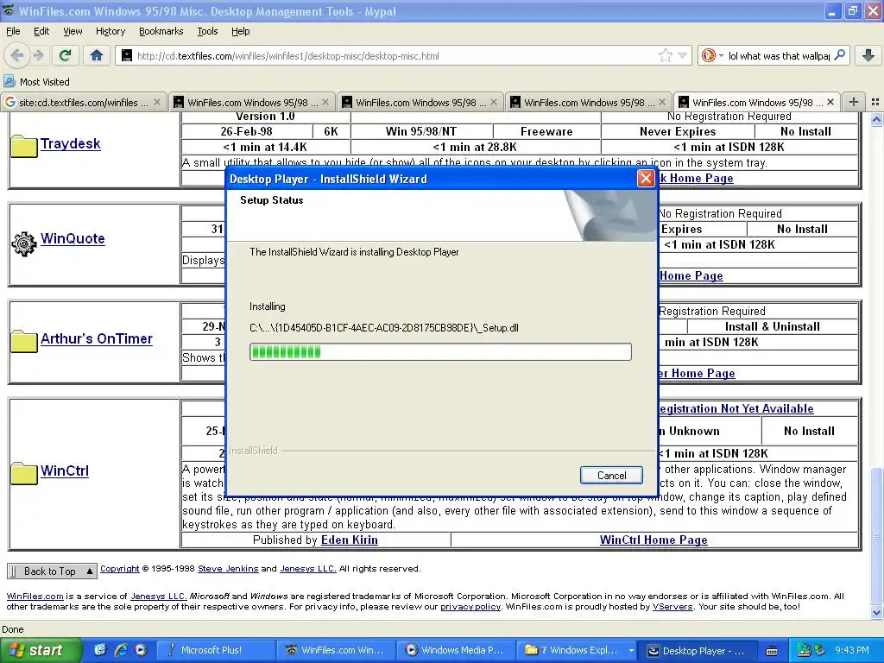
Task: Launch Windows Media Player quick launch icon
Action: click(x=141, y=649)
